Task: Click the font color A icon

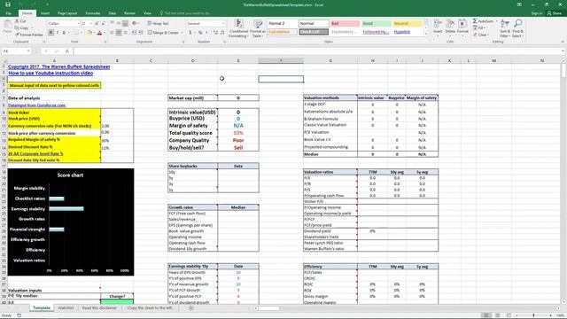Action: pyautogui.click(x=99, y=33)
